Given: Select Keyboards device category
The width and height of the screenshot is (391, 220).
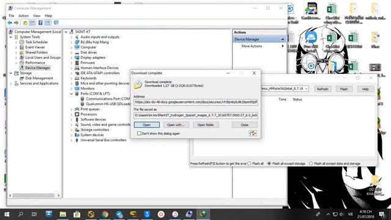Looking at the screenshot, I should coord(88,78).
